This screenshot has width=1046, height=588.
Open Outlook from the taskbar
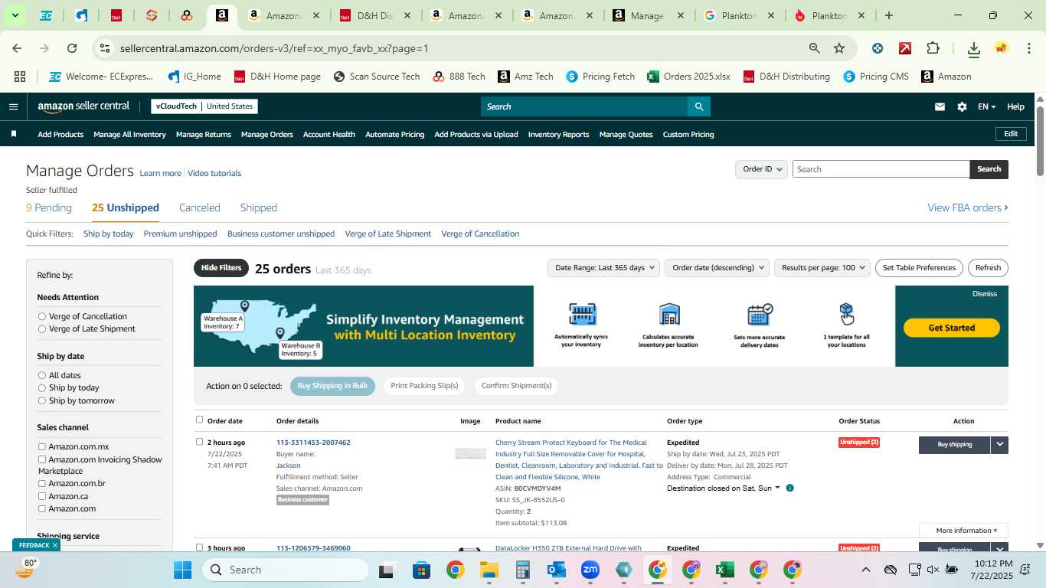click(557, 570)
